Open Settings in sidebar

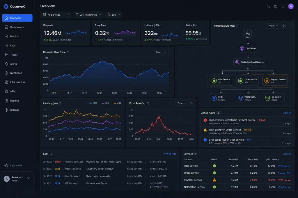[17, 110]
